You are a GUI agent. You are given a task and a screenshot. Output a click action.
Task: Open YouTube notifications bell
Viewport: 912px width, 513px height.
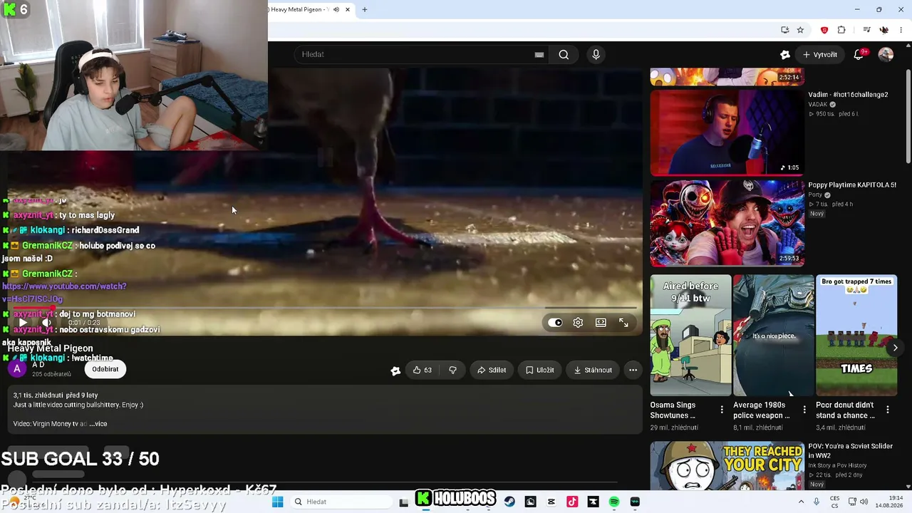tap(859, 54)
